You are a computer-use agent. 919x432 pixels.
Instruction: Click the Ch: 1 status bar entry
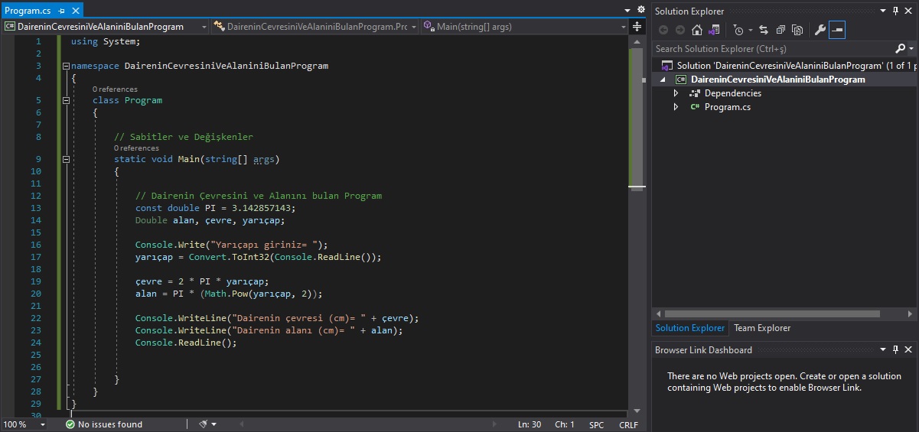(565, 424)
